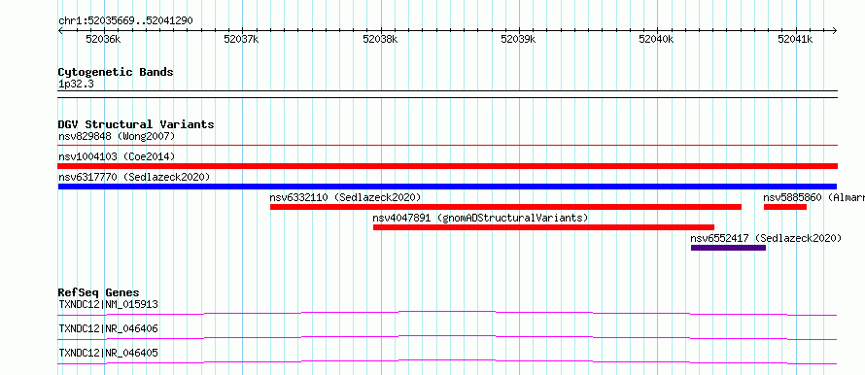Click the 52036k ruler position label
The width and height of the screenshot is (865, 375).
click(x=103, y=39)
